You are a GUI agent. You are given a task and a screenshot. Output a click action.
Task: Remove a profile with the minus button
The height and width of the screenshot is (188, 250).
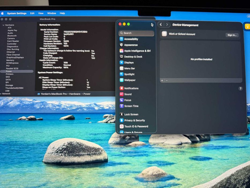[167, 80]
